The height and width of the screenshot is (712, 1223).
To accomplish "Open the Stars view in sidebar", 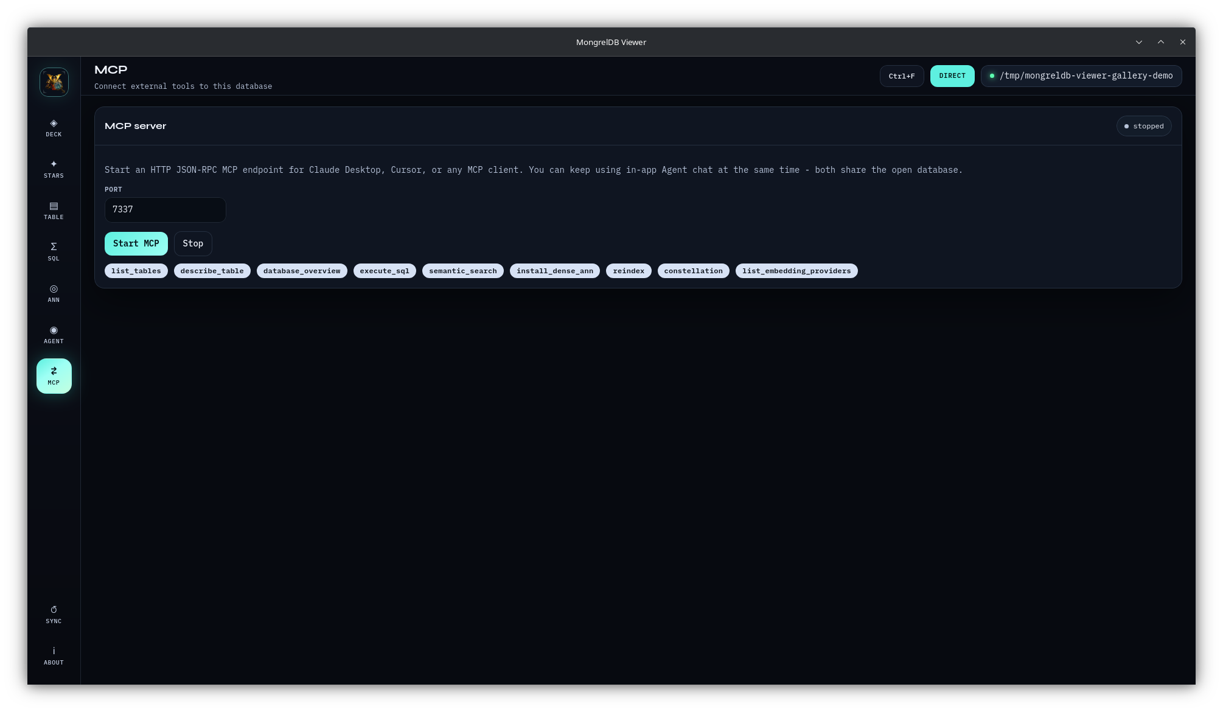I will tap(54, 169).
